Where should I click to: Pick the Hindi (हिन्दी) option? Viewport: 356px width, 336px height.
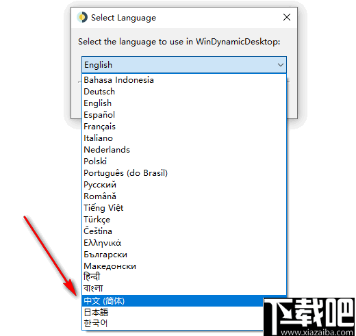click(x=184, y=277)
